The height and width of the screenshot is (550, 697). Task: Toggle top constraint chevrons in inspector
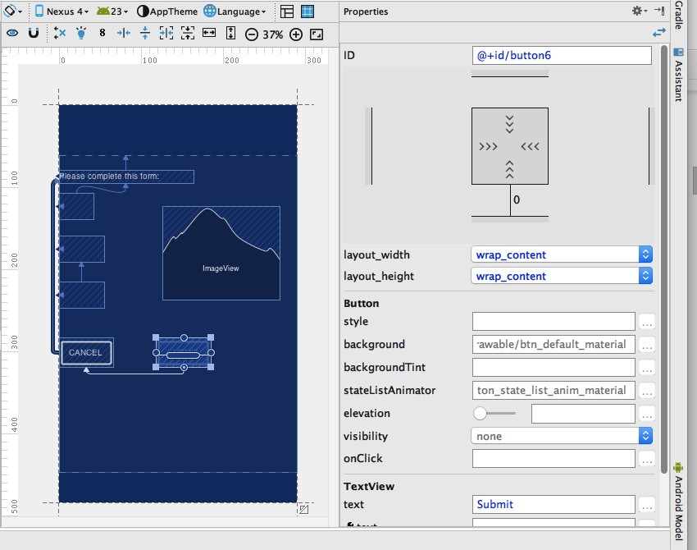tap(510, 124)
